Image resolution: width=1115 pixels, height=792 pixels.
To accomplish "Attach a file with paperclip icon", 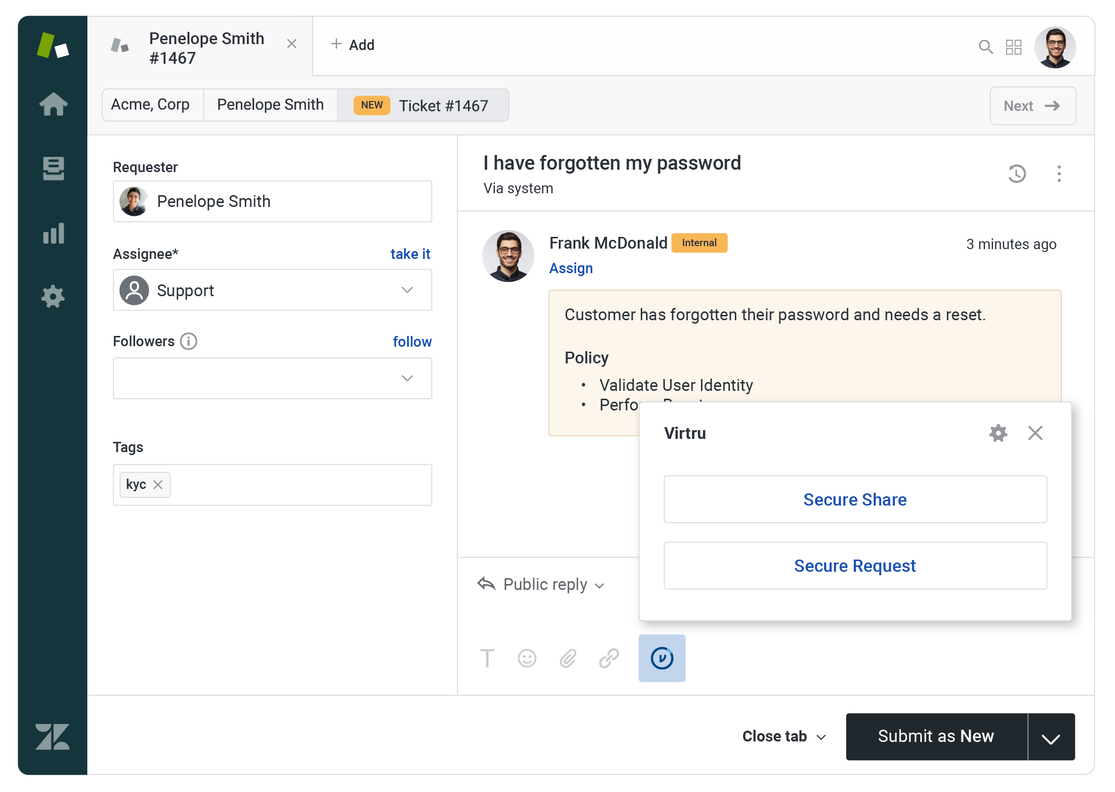I will tap(568, 658).
